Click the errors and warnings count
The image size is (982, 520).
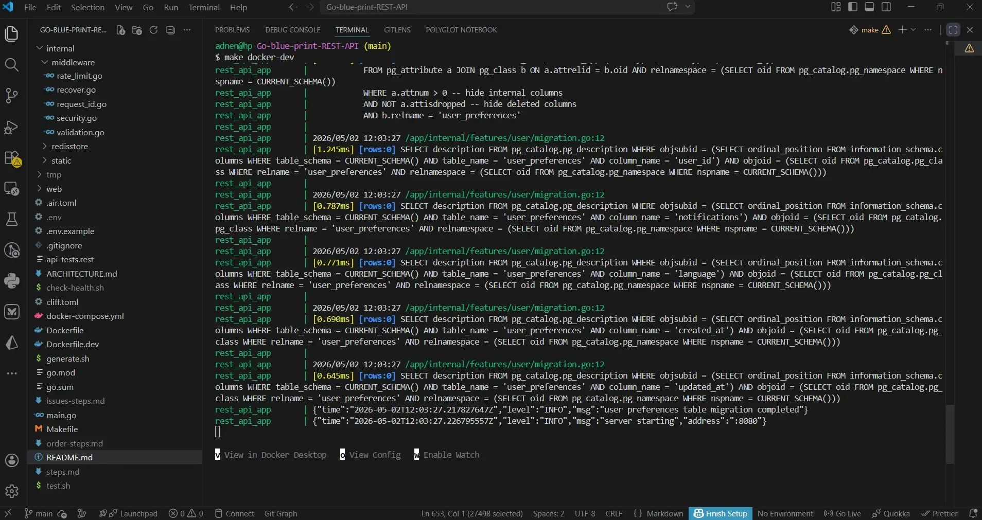pyautogui.click(x=186, y=513)
